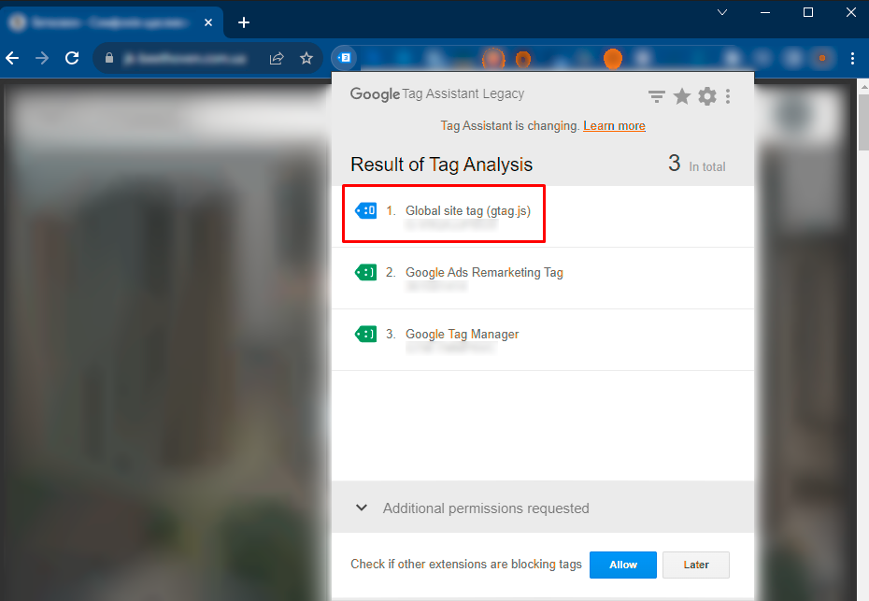Select Google Ads Remarketing Tag result
Viewport: 869px width, 601px height.
pyautogui.click(x=543, y=279)
